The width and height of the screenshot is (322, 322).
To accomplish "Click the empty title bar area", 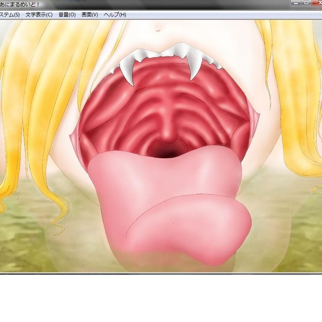I will click(168, 4).
